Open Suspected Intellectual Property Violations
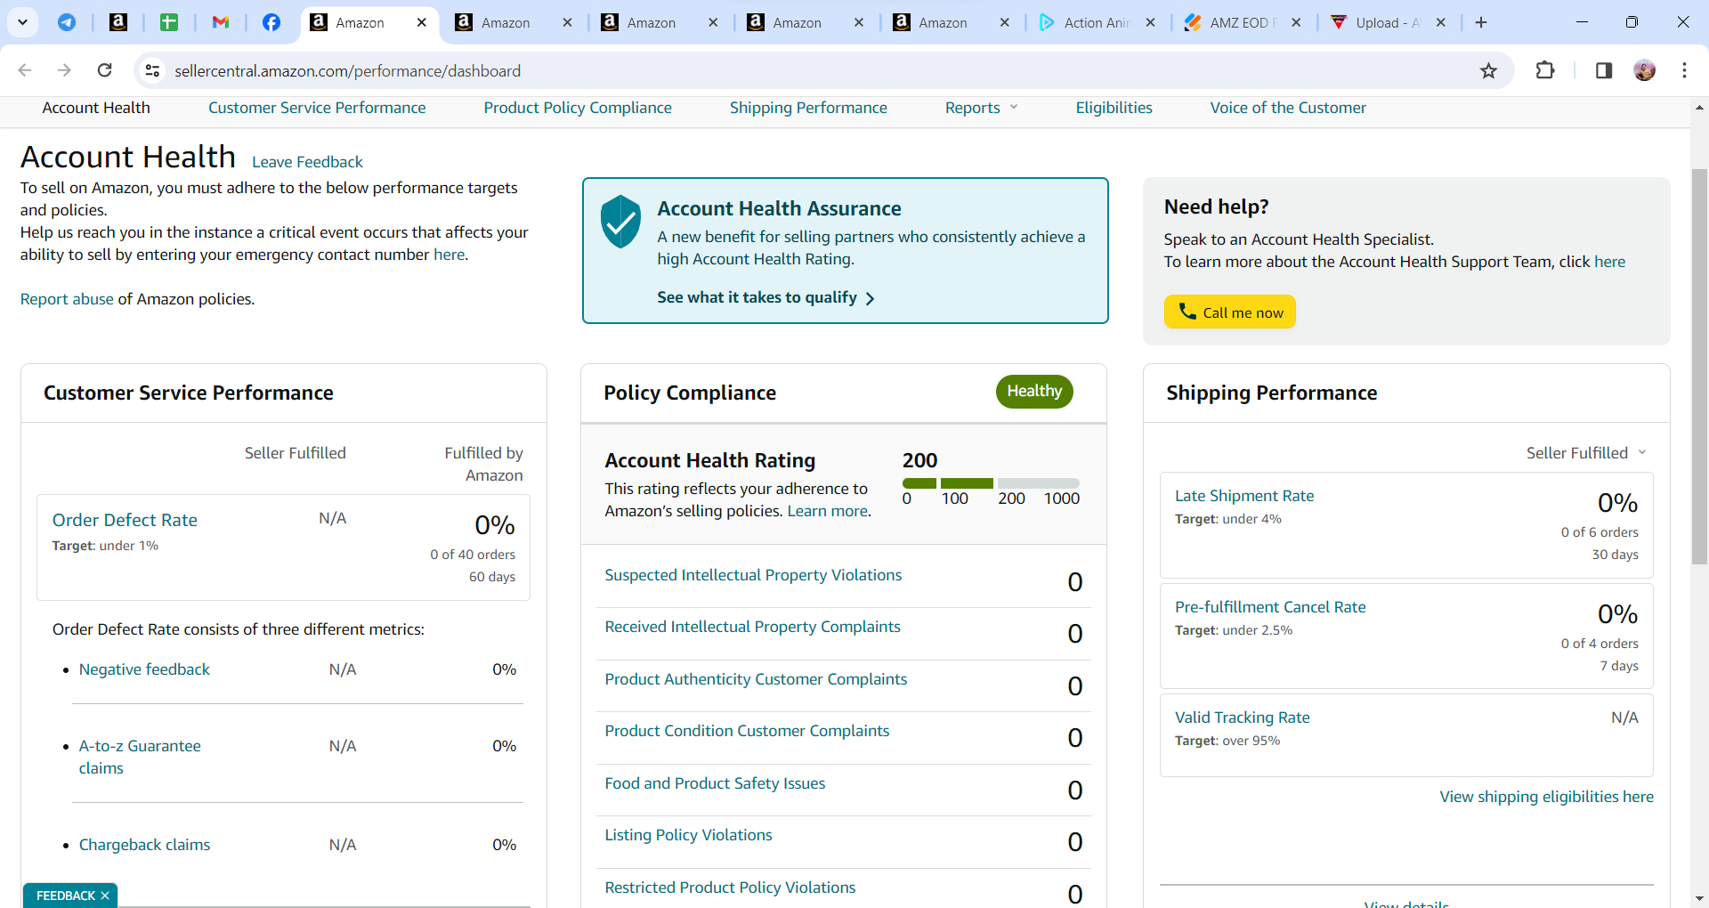The width and height of the screenshot is (1709, 908). 753,575
